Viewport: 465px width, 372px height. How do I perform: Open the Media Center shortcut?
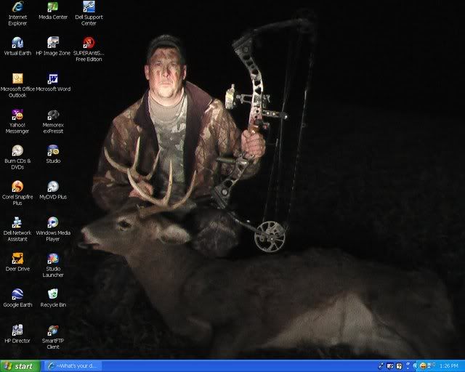pyautogui.click(x=53, y=11)
